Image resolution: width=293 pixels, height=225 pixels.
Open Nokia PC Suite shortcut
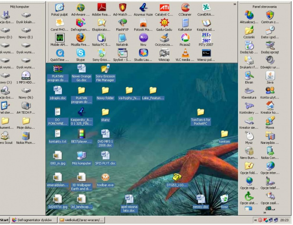[x=102, y=40]
